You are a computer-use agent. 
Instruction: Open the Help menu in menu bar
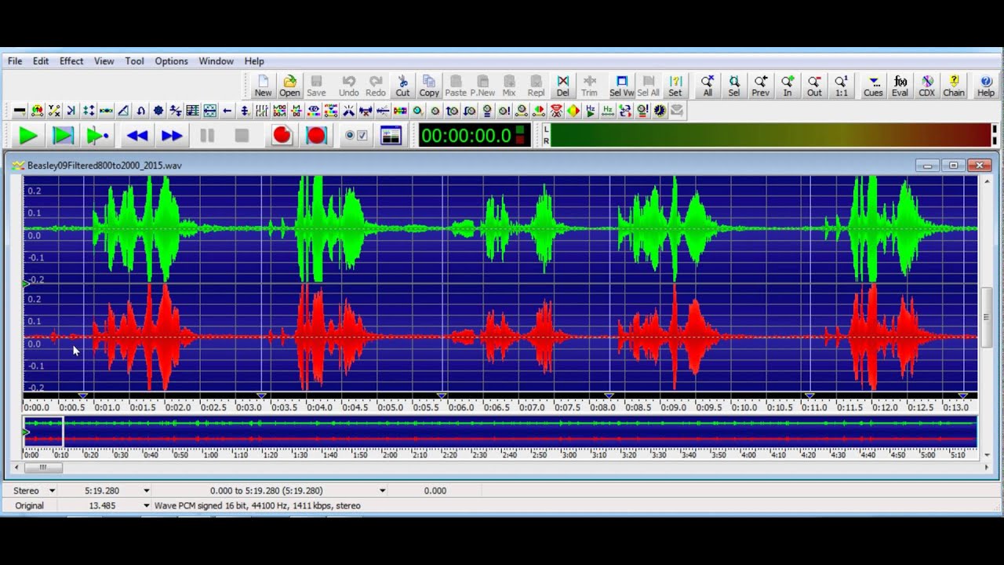tap(254, 60)
